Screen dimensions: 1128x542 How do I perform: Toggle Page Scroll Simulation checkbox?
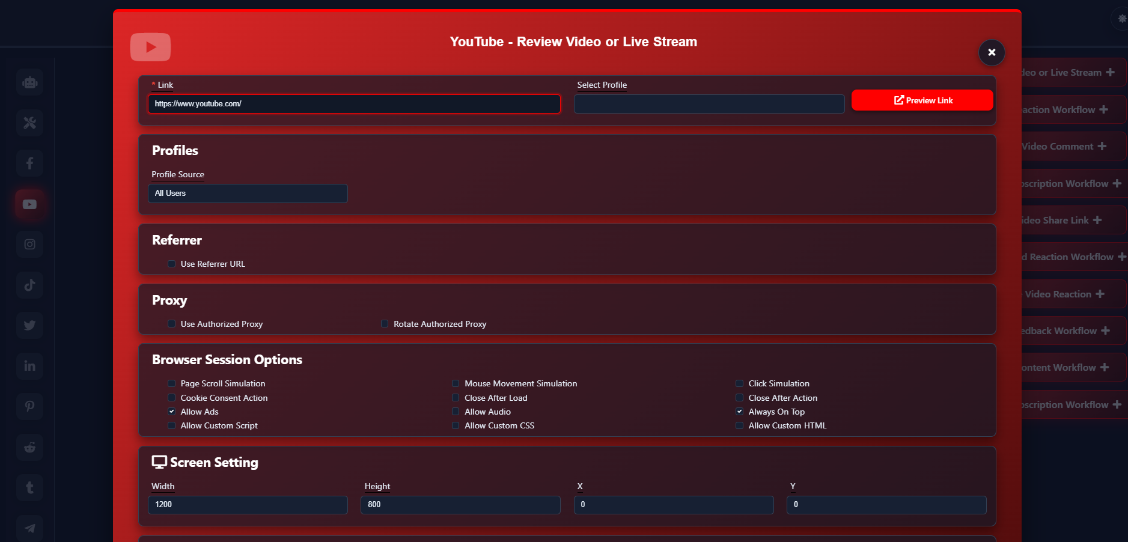click(172, 383)
